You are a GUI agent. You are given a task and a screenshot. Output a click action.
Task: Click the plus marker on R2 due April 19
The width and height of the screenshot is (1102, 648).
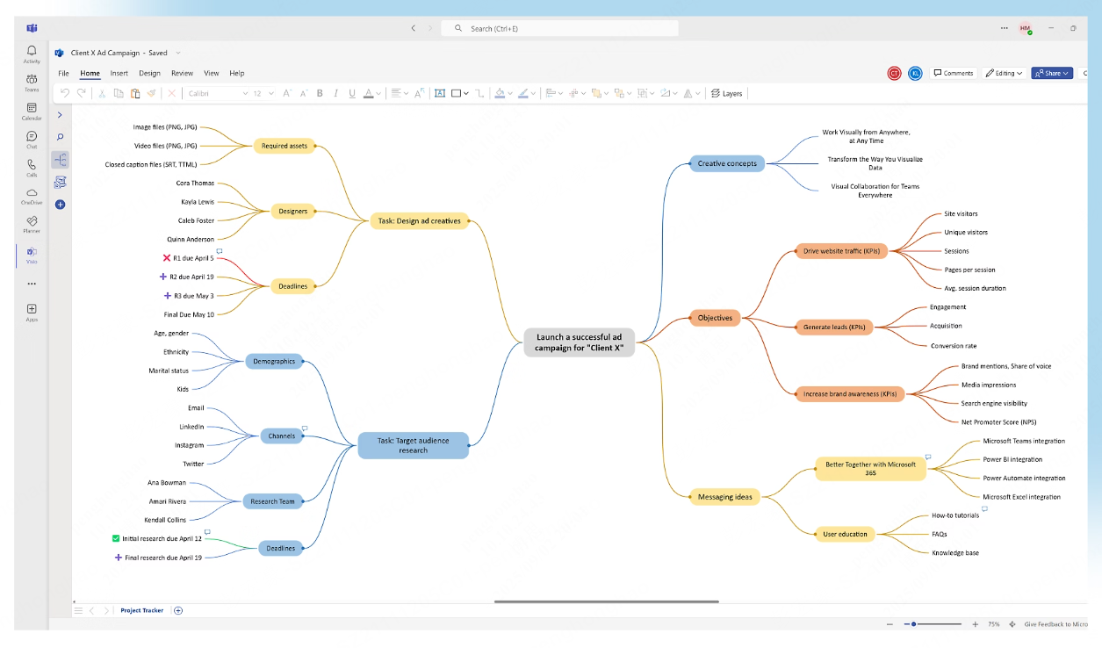(163, 277)
